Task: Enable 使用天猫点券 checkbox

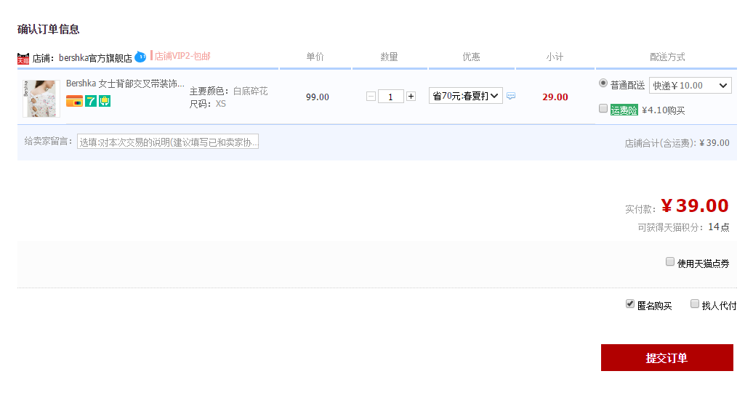Action: click(x=670, y=261)
